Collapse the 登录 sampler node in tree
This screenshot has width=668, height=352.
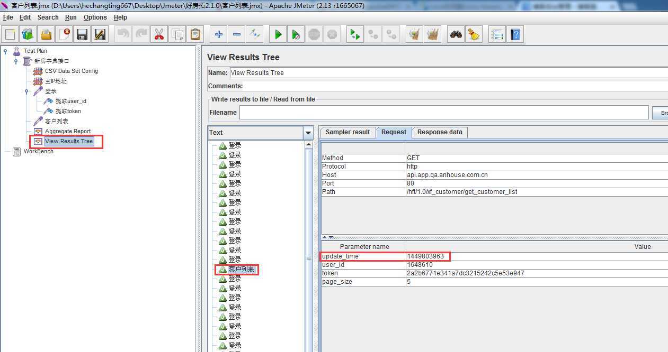pos(26,91)
